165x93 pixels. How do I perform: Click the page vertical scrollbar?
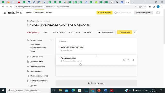pyautogui.click(x=164, y=26)
